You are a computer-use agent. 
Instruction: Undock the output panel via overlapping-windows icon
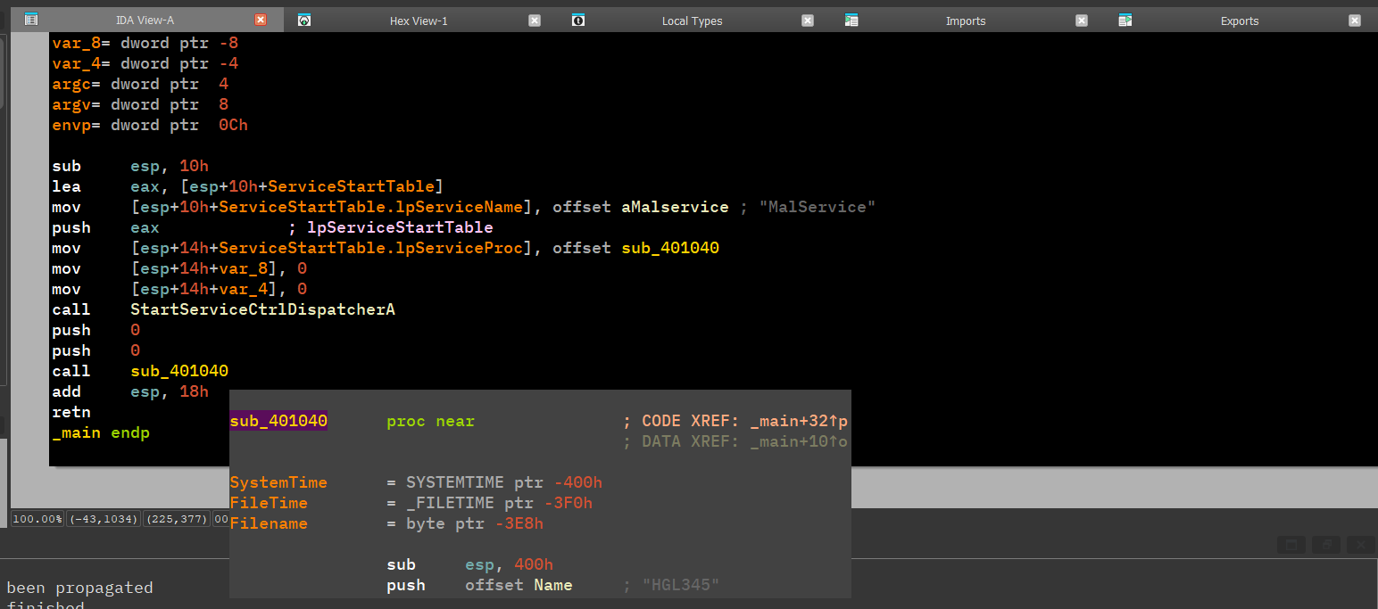click(x=1327, y=545)
